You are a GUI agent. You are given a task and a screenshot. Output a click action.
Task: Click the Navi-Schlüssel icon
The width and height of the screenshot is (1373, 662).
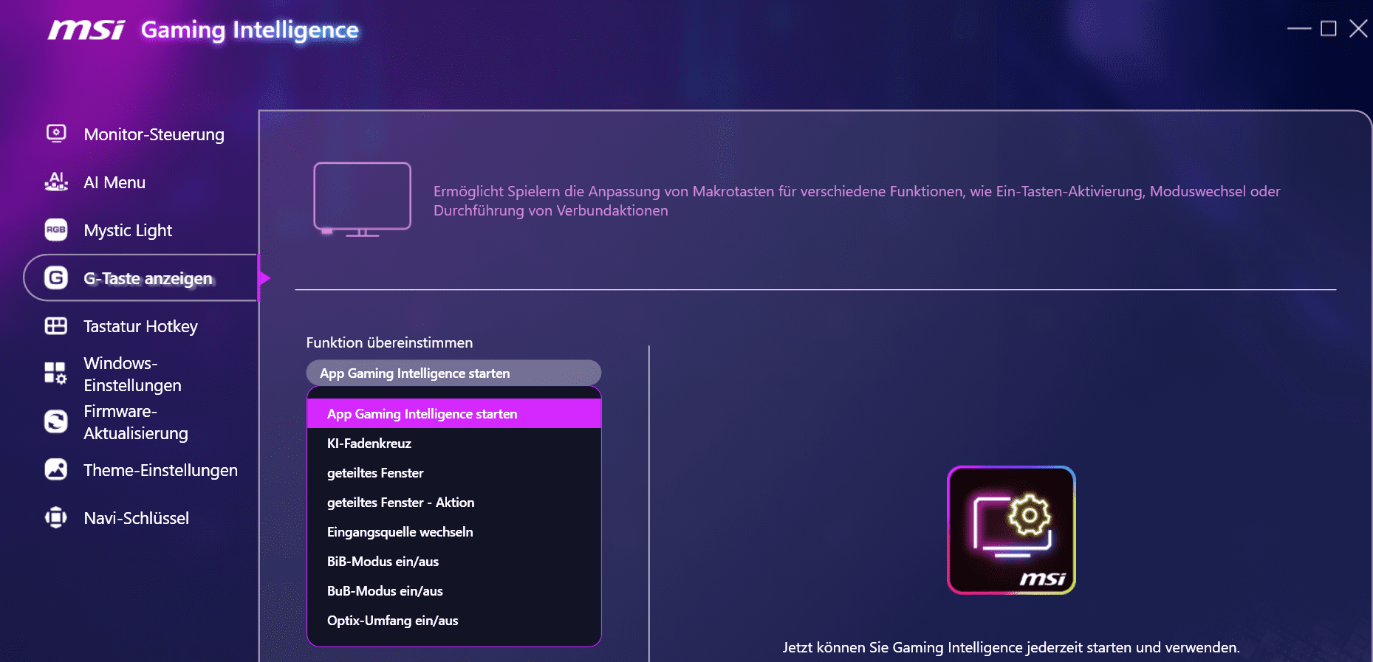pos(56,517)
